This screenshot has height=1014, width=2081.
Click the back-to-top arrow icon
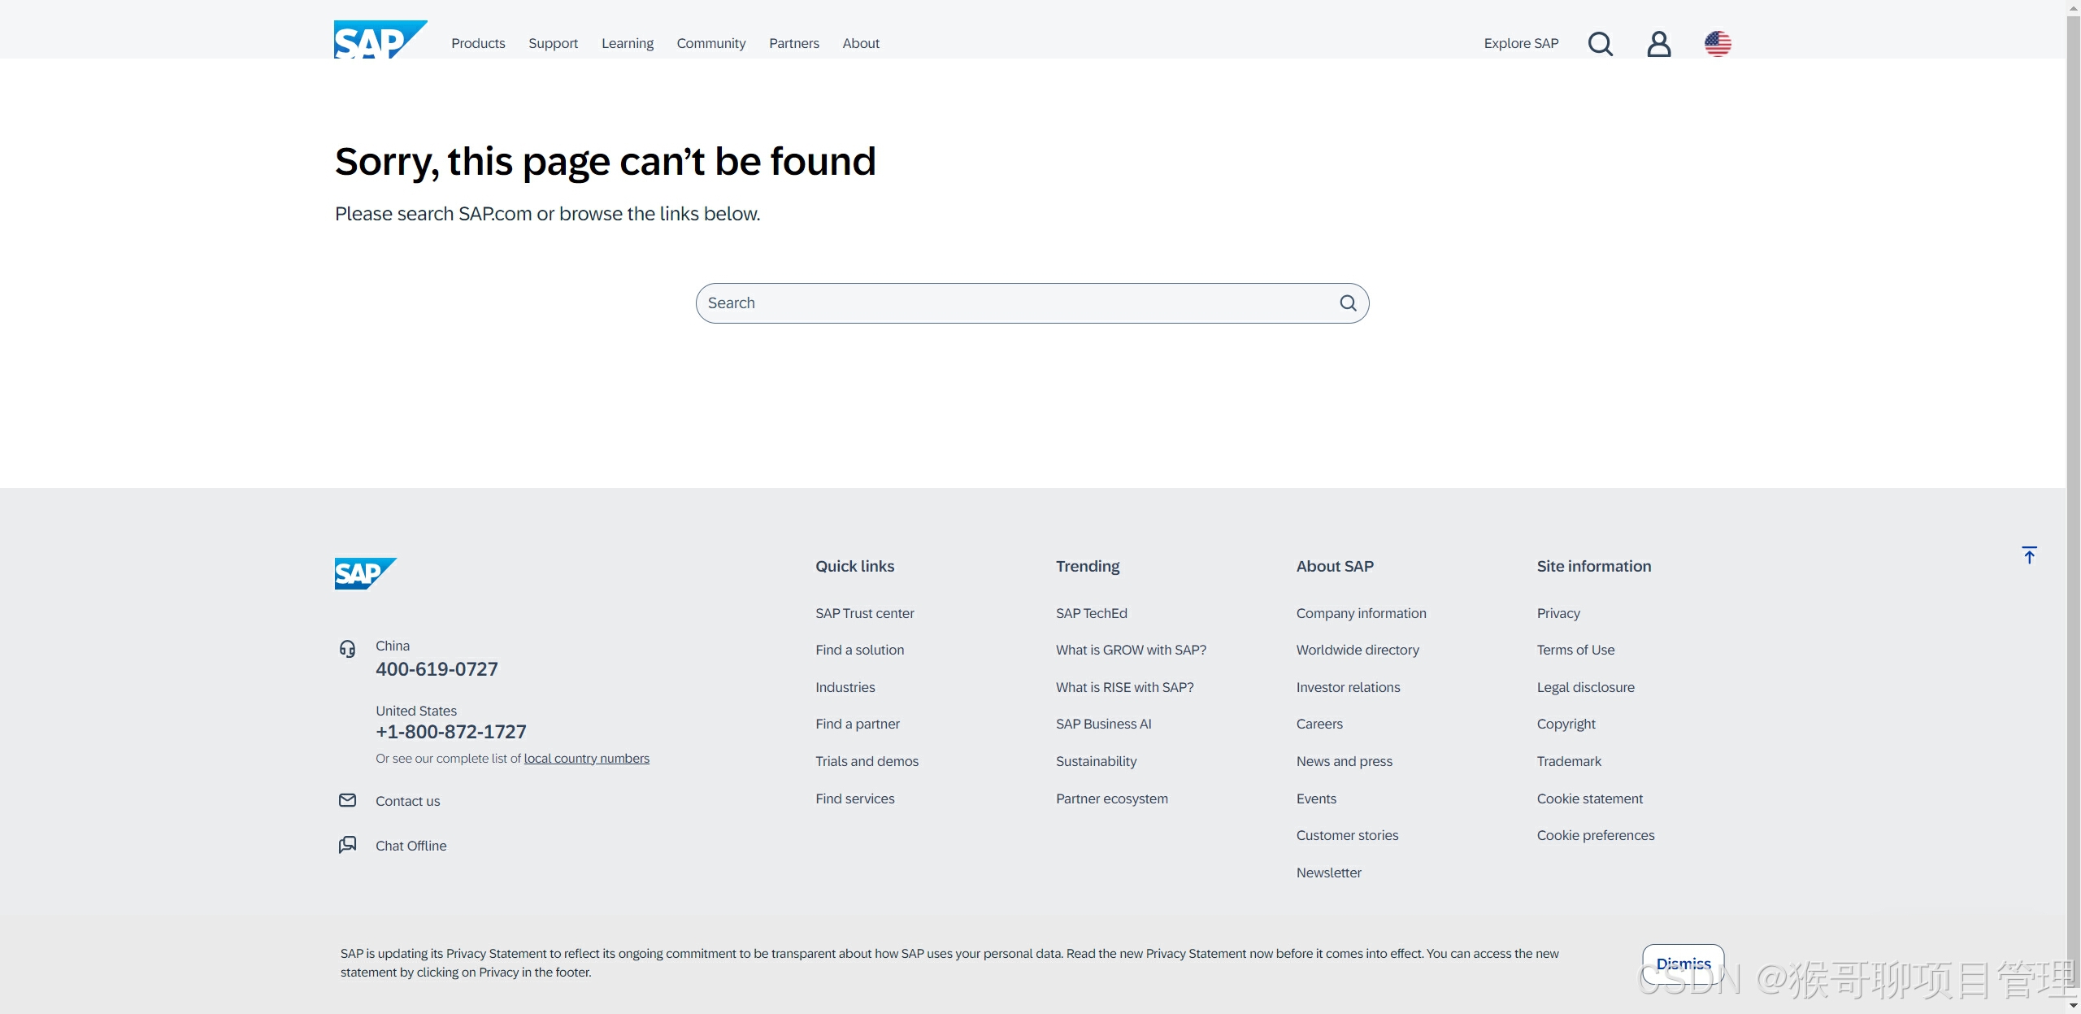click(x=2029, y=555)
